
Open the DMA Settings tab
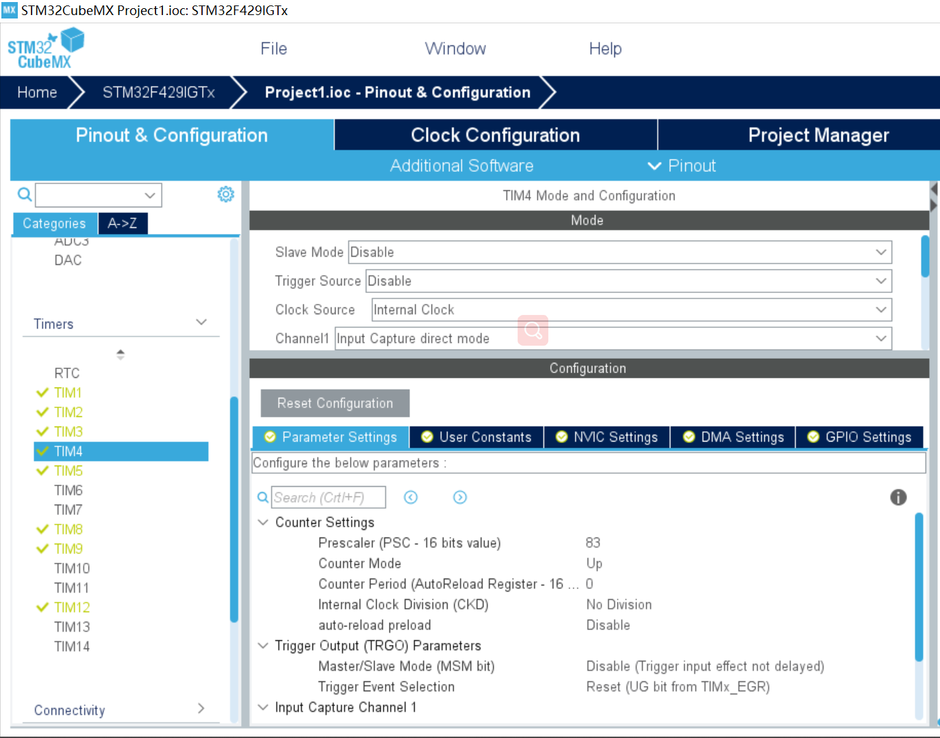click(733, 437)
